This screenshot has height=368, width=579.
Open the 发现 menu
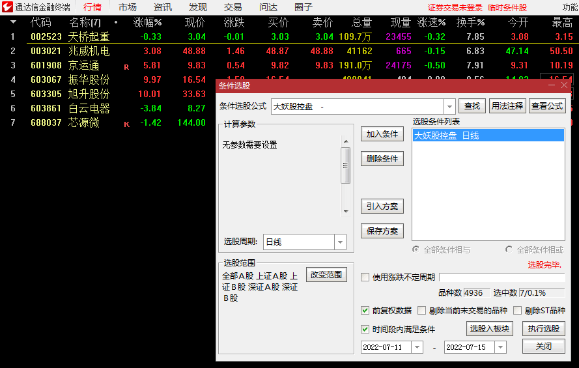pyautogui.click(x=198, y=7)
